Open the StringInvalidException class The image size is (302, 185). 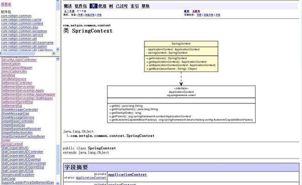click(18, 175)
